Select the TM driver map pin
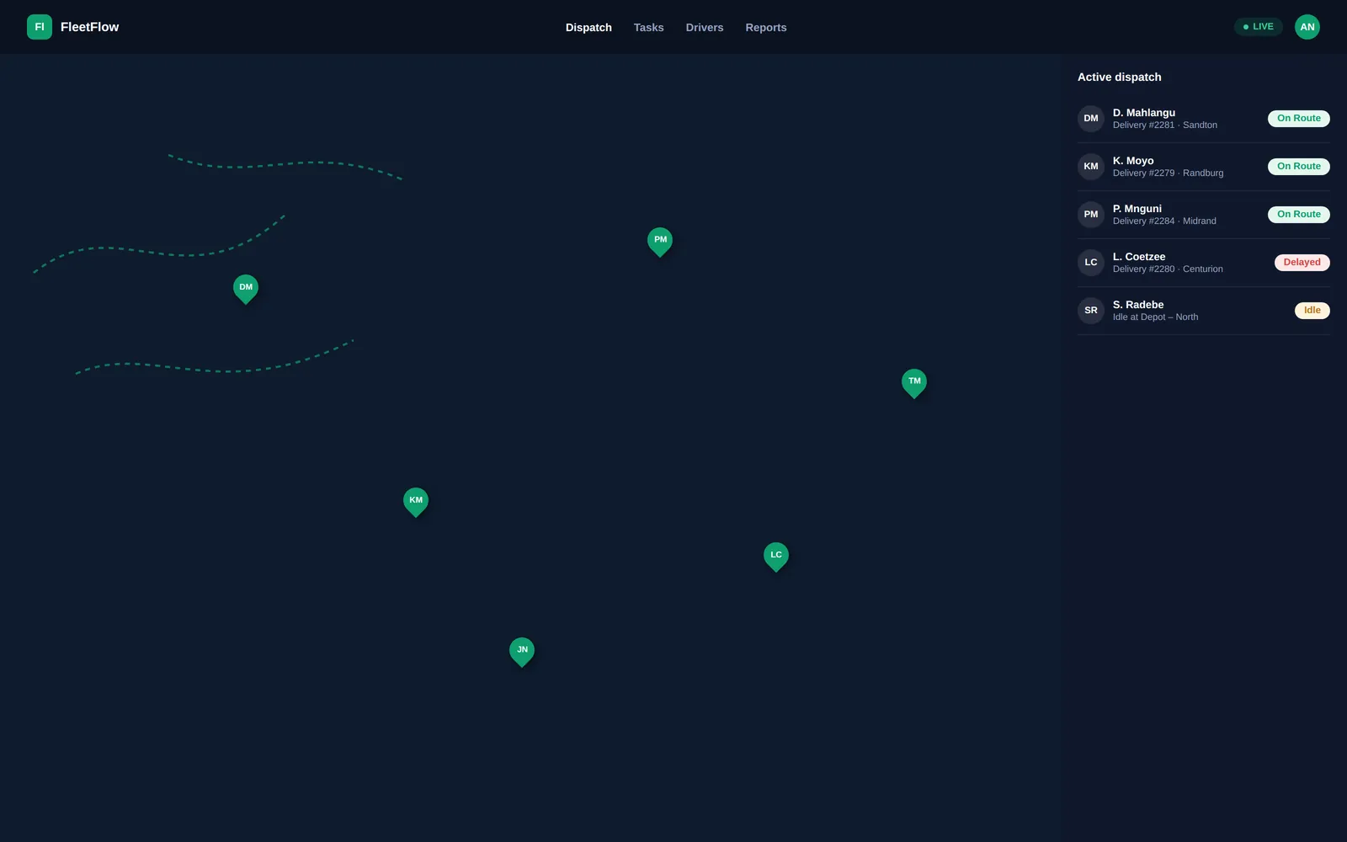This screenshot has width=1347, height=842. 914,383
